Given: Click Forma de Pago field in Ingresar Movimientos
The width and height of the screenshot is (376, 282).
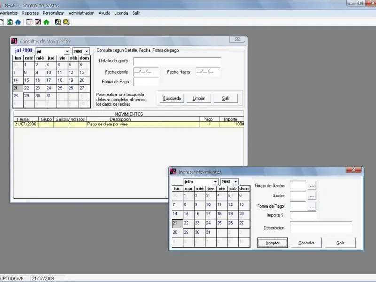Looking at the screenshot, I should [298, 206].
